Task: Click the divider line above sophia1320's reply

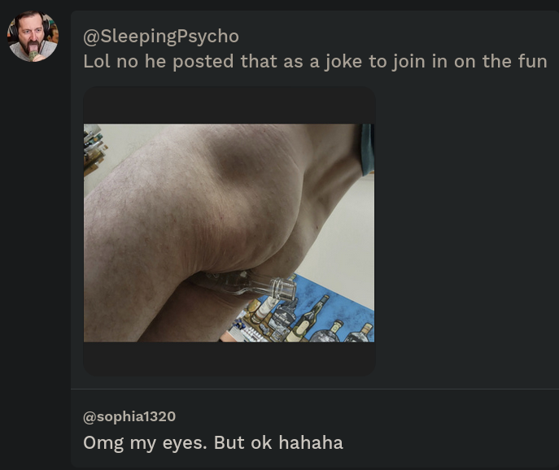Action: click(x=315, y=389)
